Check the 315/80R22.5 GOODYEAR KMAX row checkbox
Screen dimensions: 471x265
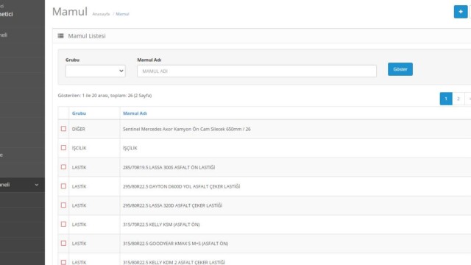click(63, 243)
